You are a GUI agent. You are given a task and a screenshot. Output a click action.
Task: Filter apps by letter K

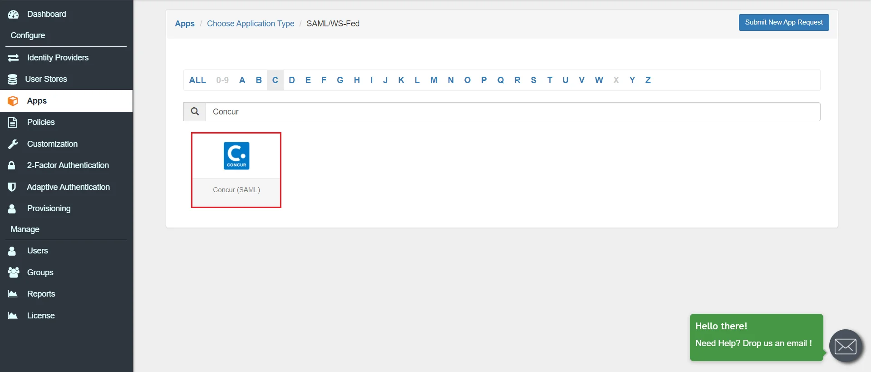(401, 80)
